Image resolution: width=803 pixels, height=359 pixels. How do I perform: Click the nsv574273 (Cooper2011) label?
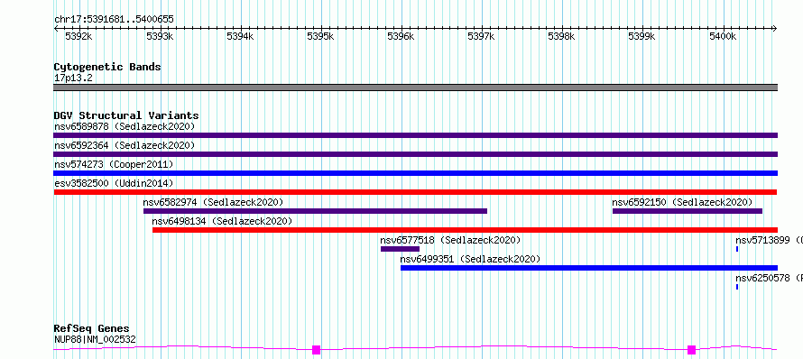114,164
